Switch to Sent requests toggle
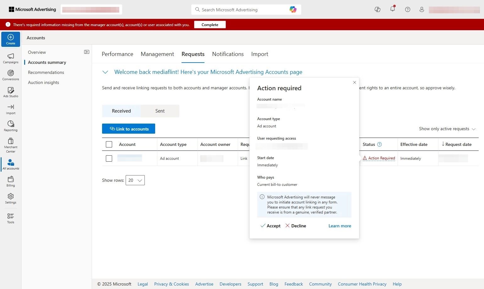The image size is (484, 289). 160,111
